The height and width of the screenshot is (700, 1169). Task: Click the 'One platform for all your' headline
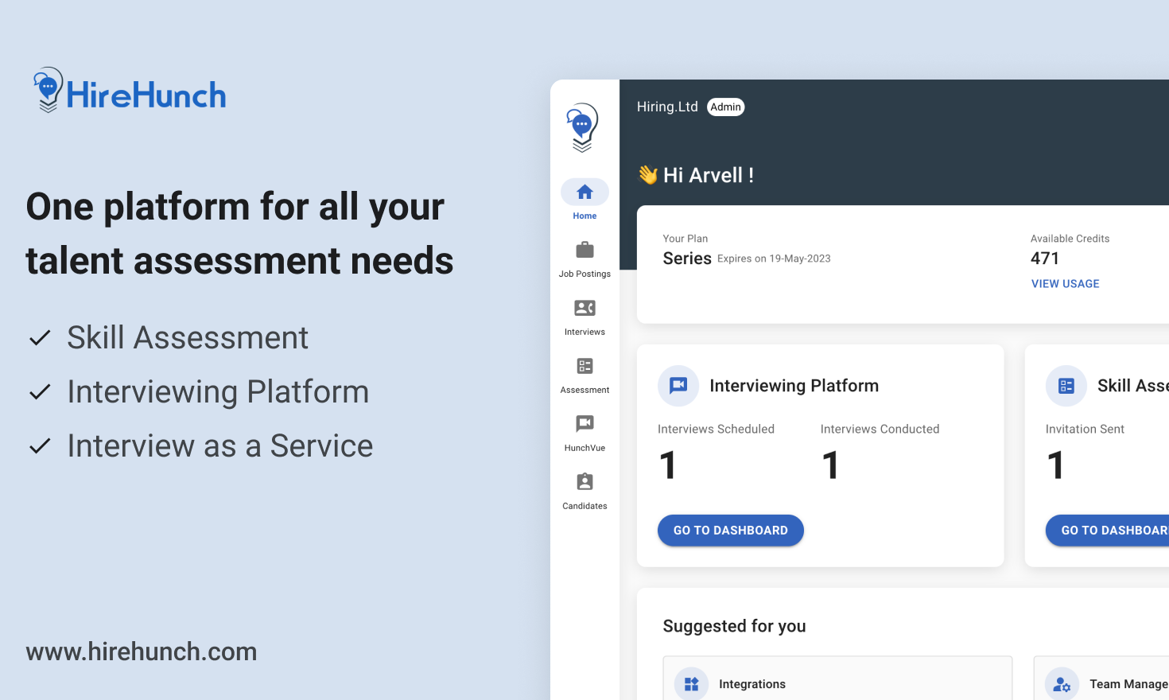pyautogui.click(x=235, y=207)
